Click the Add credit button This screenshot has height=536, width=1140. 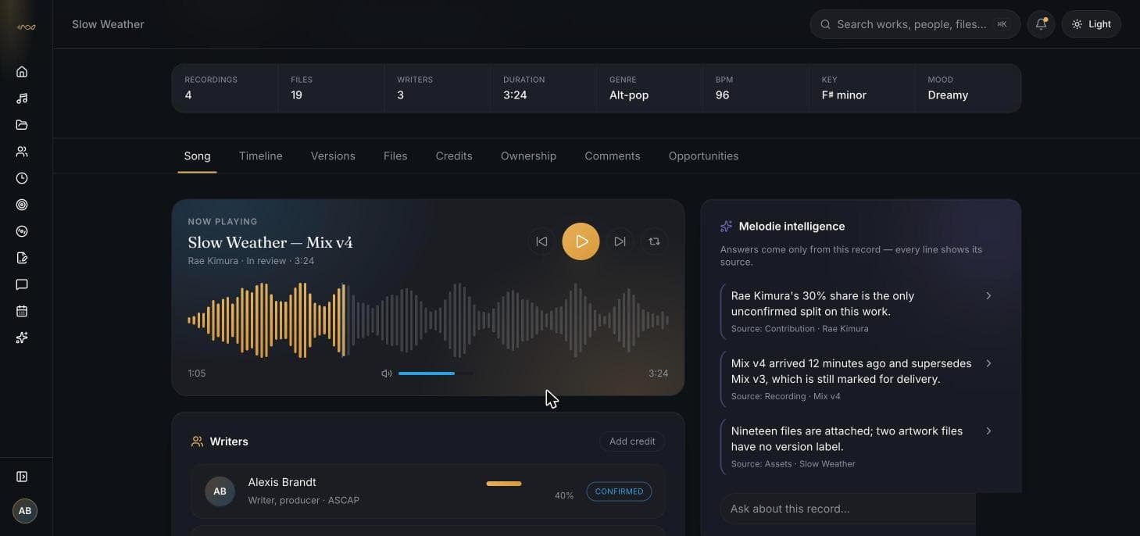pyautogui.click(x=632, y=441)
